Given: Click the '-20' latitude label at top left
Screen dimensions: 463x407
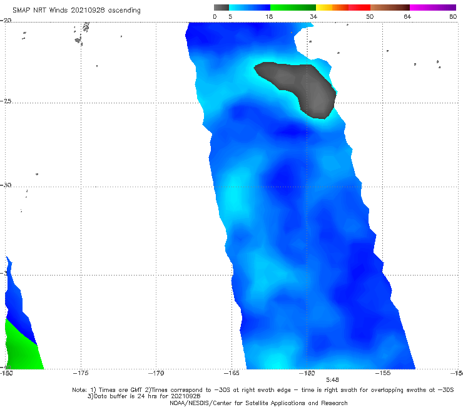Looking at the screenshot, I should point(6,20).
